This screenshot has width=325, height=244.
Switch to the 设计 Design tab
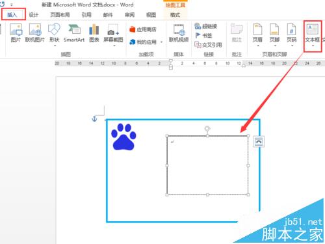click(x=34, y=15)
